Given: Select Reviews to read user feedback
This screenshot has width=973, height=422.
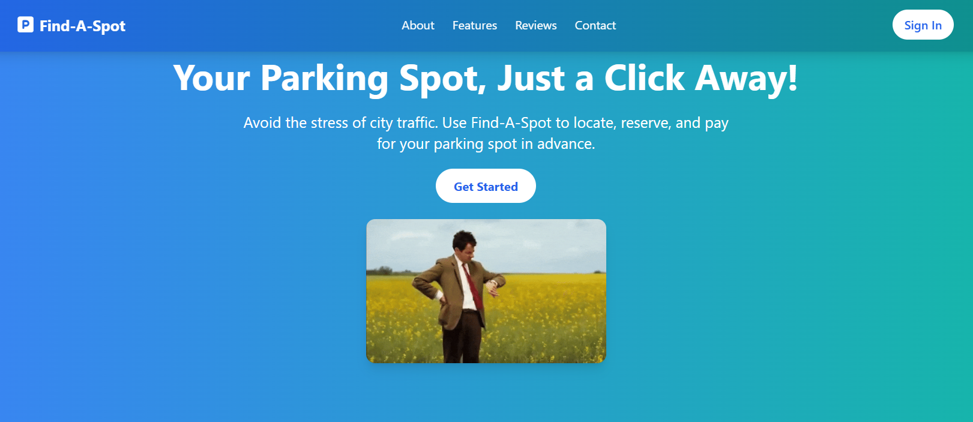Looking at the screenshot, I should (535, 25).
